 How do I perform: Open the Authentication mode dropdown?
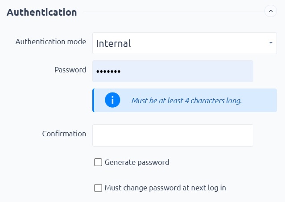[185, 43]
